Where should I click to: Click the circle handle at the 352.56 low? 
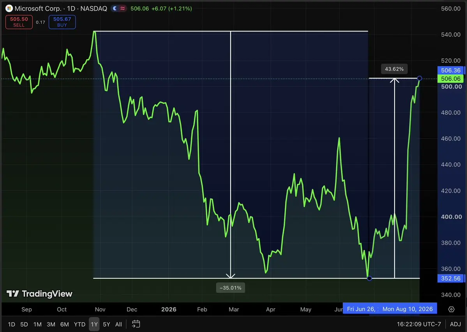pyautogui.click(x=369, y=278)
